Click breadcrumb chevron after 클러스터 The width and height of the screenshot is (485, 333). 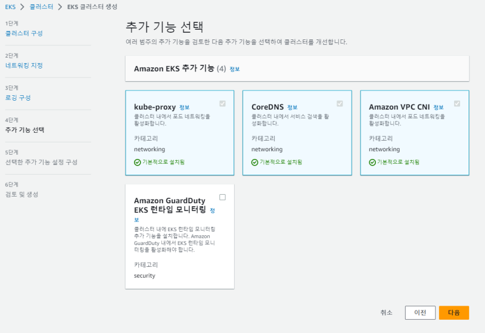point(61,7)
